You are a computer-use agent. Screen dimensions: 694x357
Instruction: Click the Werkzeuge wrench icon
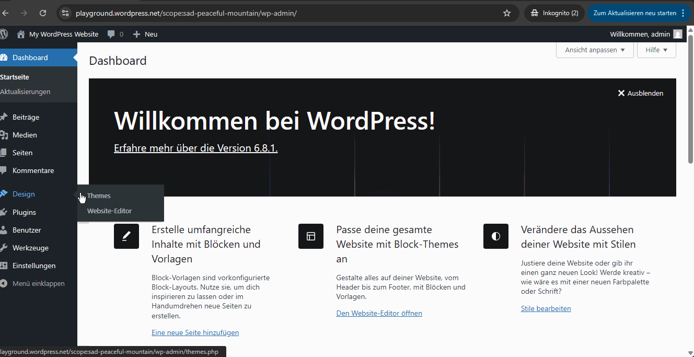coord(4,248)
